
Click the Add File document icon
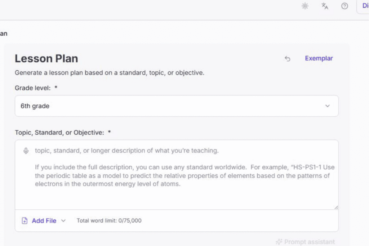(x=25, y=220)
